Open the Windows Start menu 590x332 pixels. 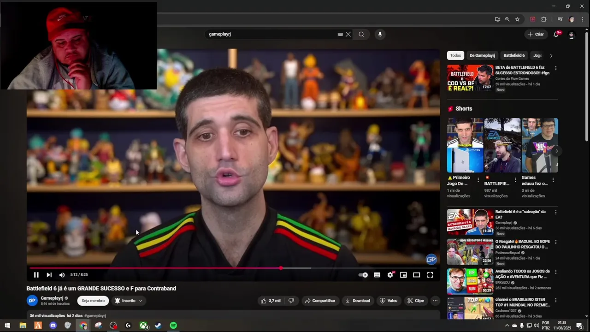tap(7, 326)
